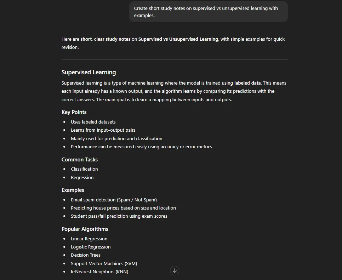Click the 'k-Nearest Neighbors (KNN)' bullet
The width and height of the screenshot is (342, 280).
coord(99,272)
